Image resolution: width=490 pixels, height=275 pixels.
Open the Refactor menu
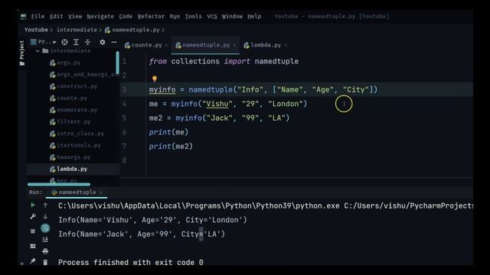click(151, 17)
